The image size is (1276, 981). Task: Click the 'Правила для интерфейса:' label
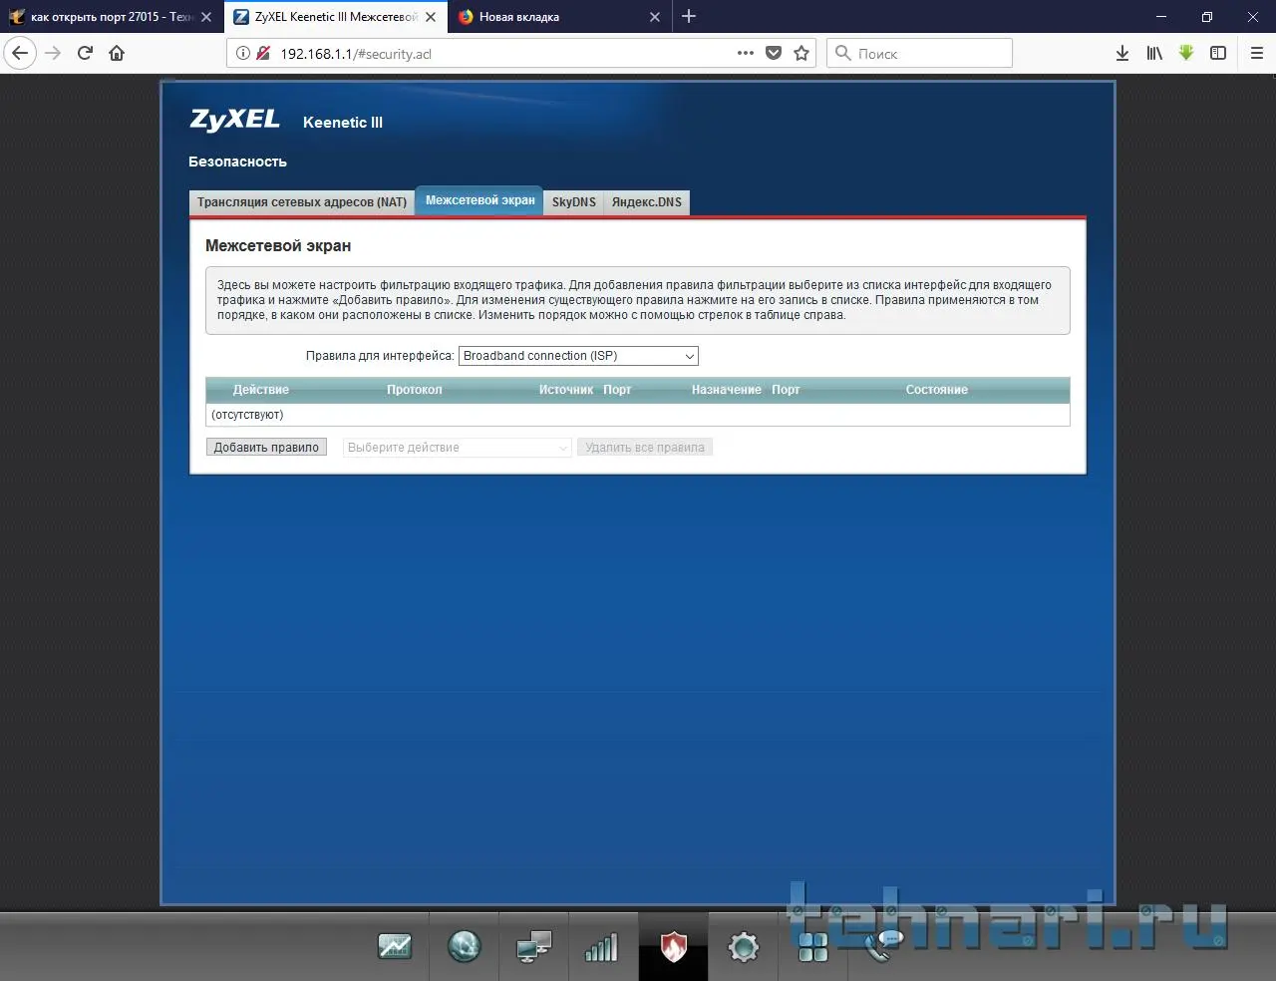coord(380,356)
